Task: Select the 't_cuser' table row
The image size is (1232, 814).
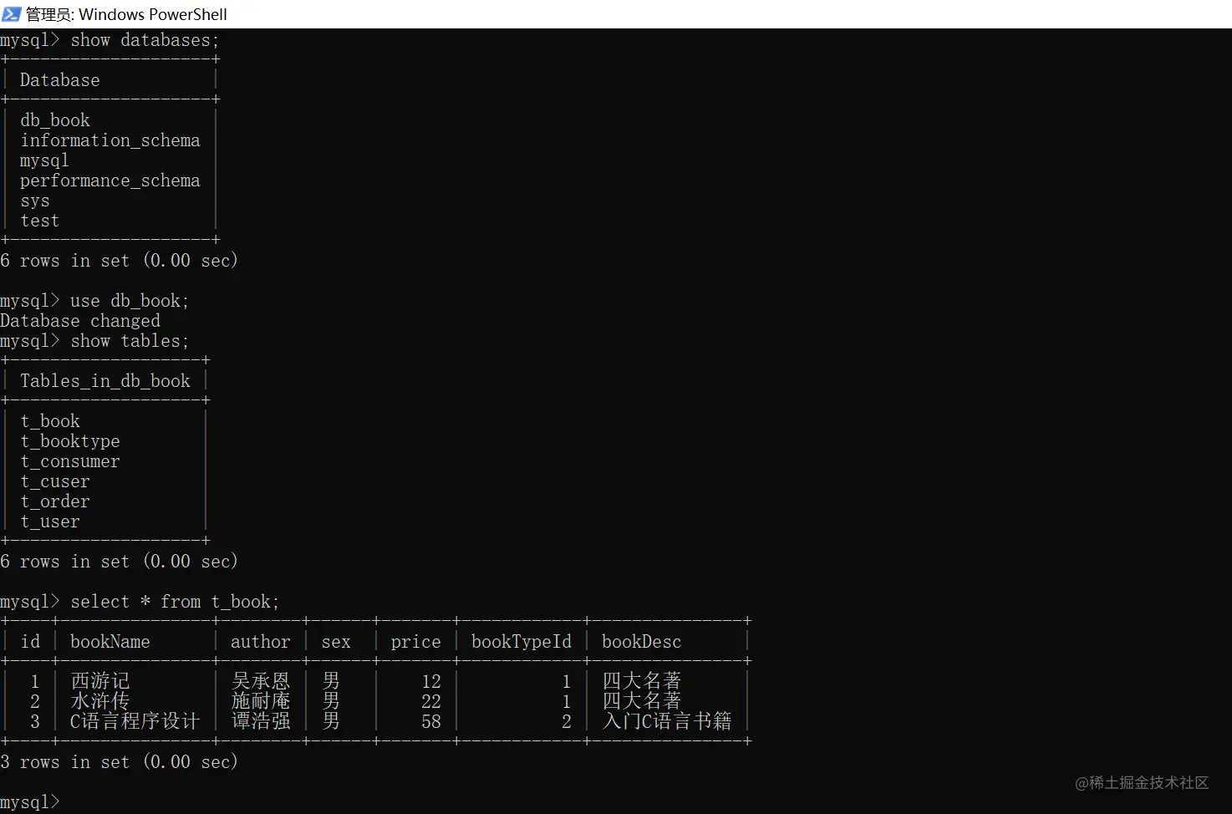Action: (x=55, y=481)
